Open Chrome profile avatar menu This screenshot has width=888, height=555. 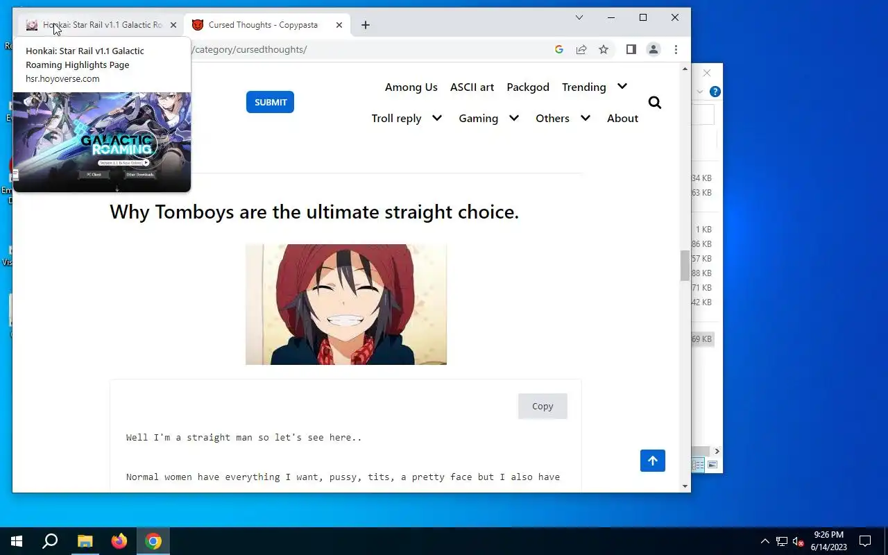tap(653, 49)
